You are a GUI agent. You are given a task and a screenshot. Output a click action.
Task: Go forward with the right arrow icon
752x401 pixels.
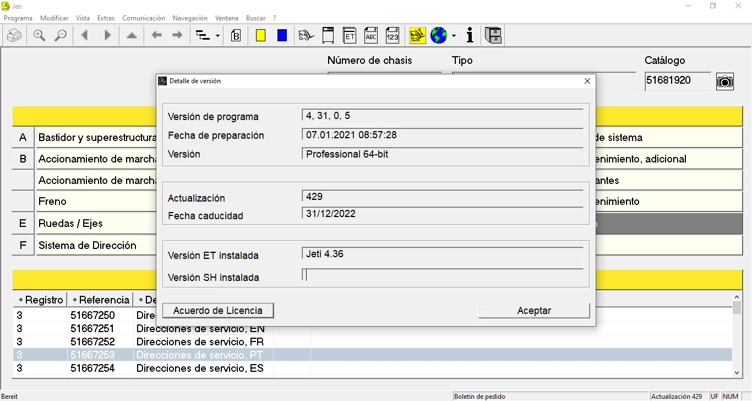177,36
